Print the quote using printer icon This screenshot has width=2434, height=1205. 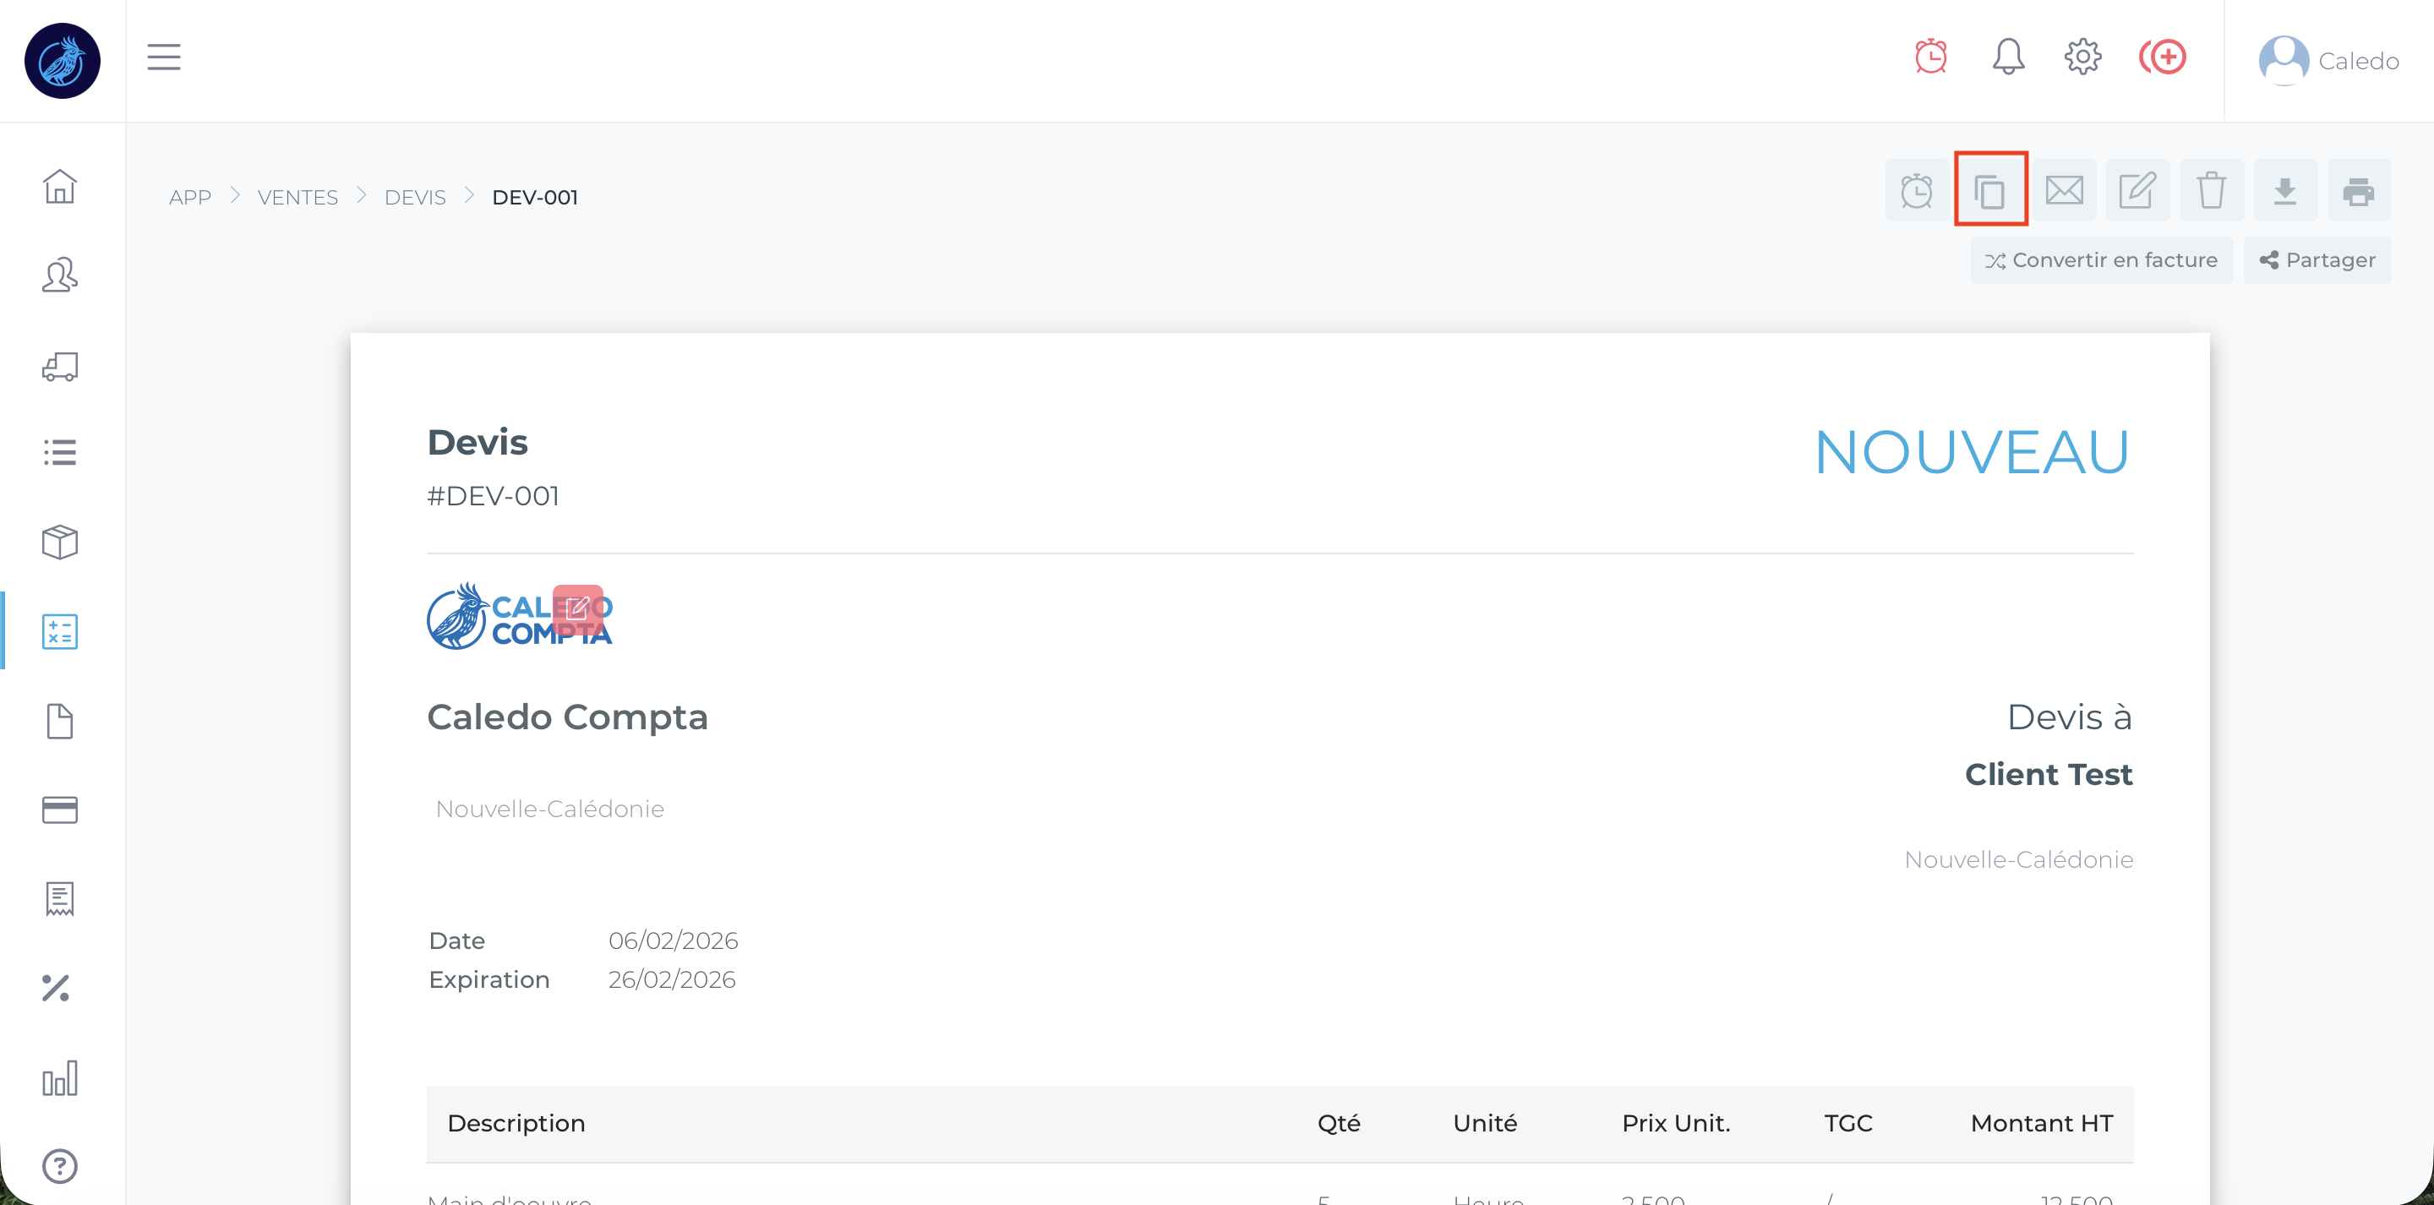click(x=2359, y=191)
